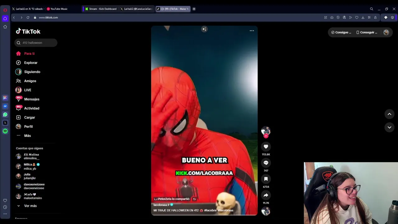Viewport: 398px width, 224px height.
Task: Like the video with the heart icon showing 113.8K
Action: tap(266, 147)
